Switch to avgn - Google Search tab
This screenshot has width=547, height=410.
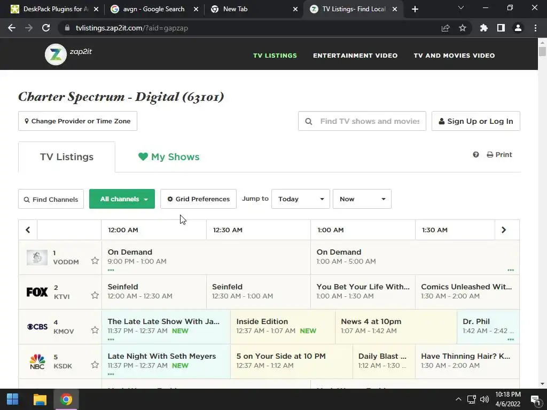[x=154, y=9]
